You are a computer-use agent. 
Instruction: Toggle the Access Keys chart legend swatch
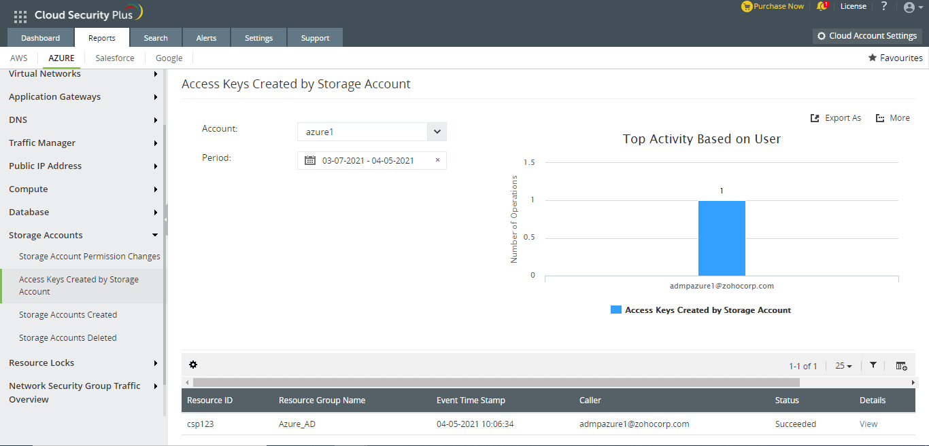point(616,310)
